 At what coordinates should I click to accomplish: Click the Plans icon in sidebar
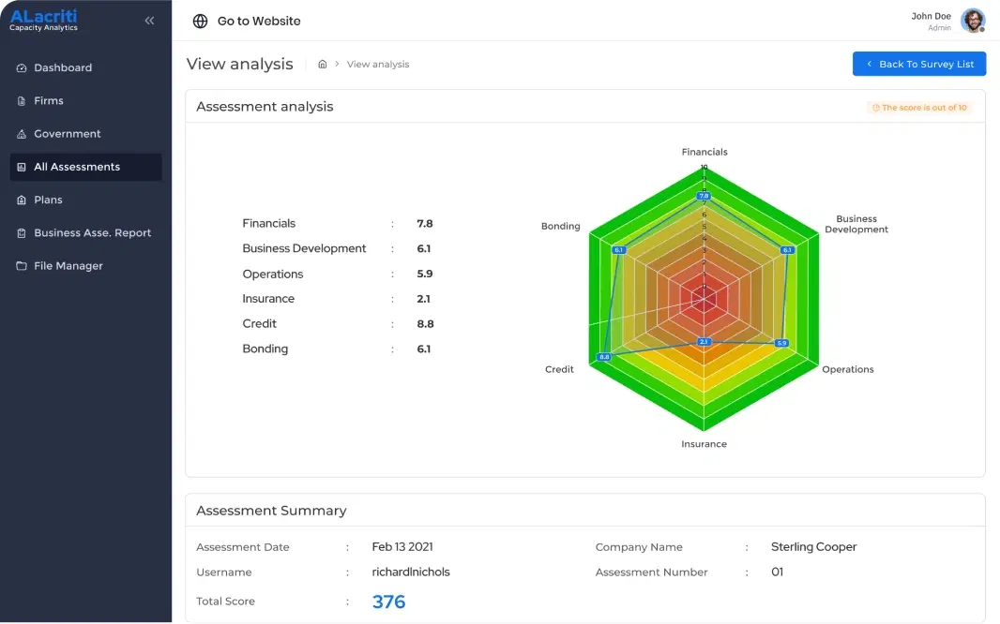22,201
